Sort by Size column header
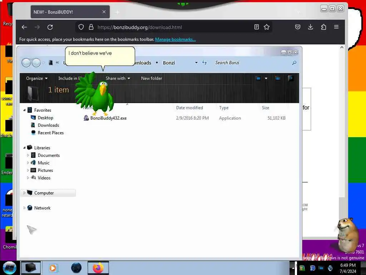Image resolution: width=366 pixels, height=275 pixels. (266, 108)
